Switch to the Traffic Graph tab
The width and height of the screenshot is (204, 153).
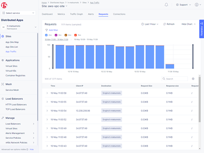pyautogui.click(x=76, y=14)
